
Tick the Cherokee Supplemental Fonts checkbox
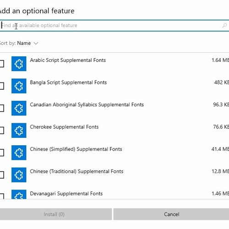tap(1, 131)
